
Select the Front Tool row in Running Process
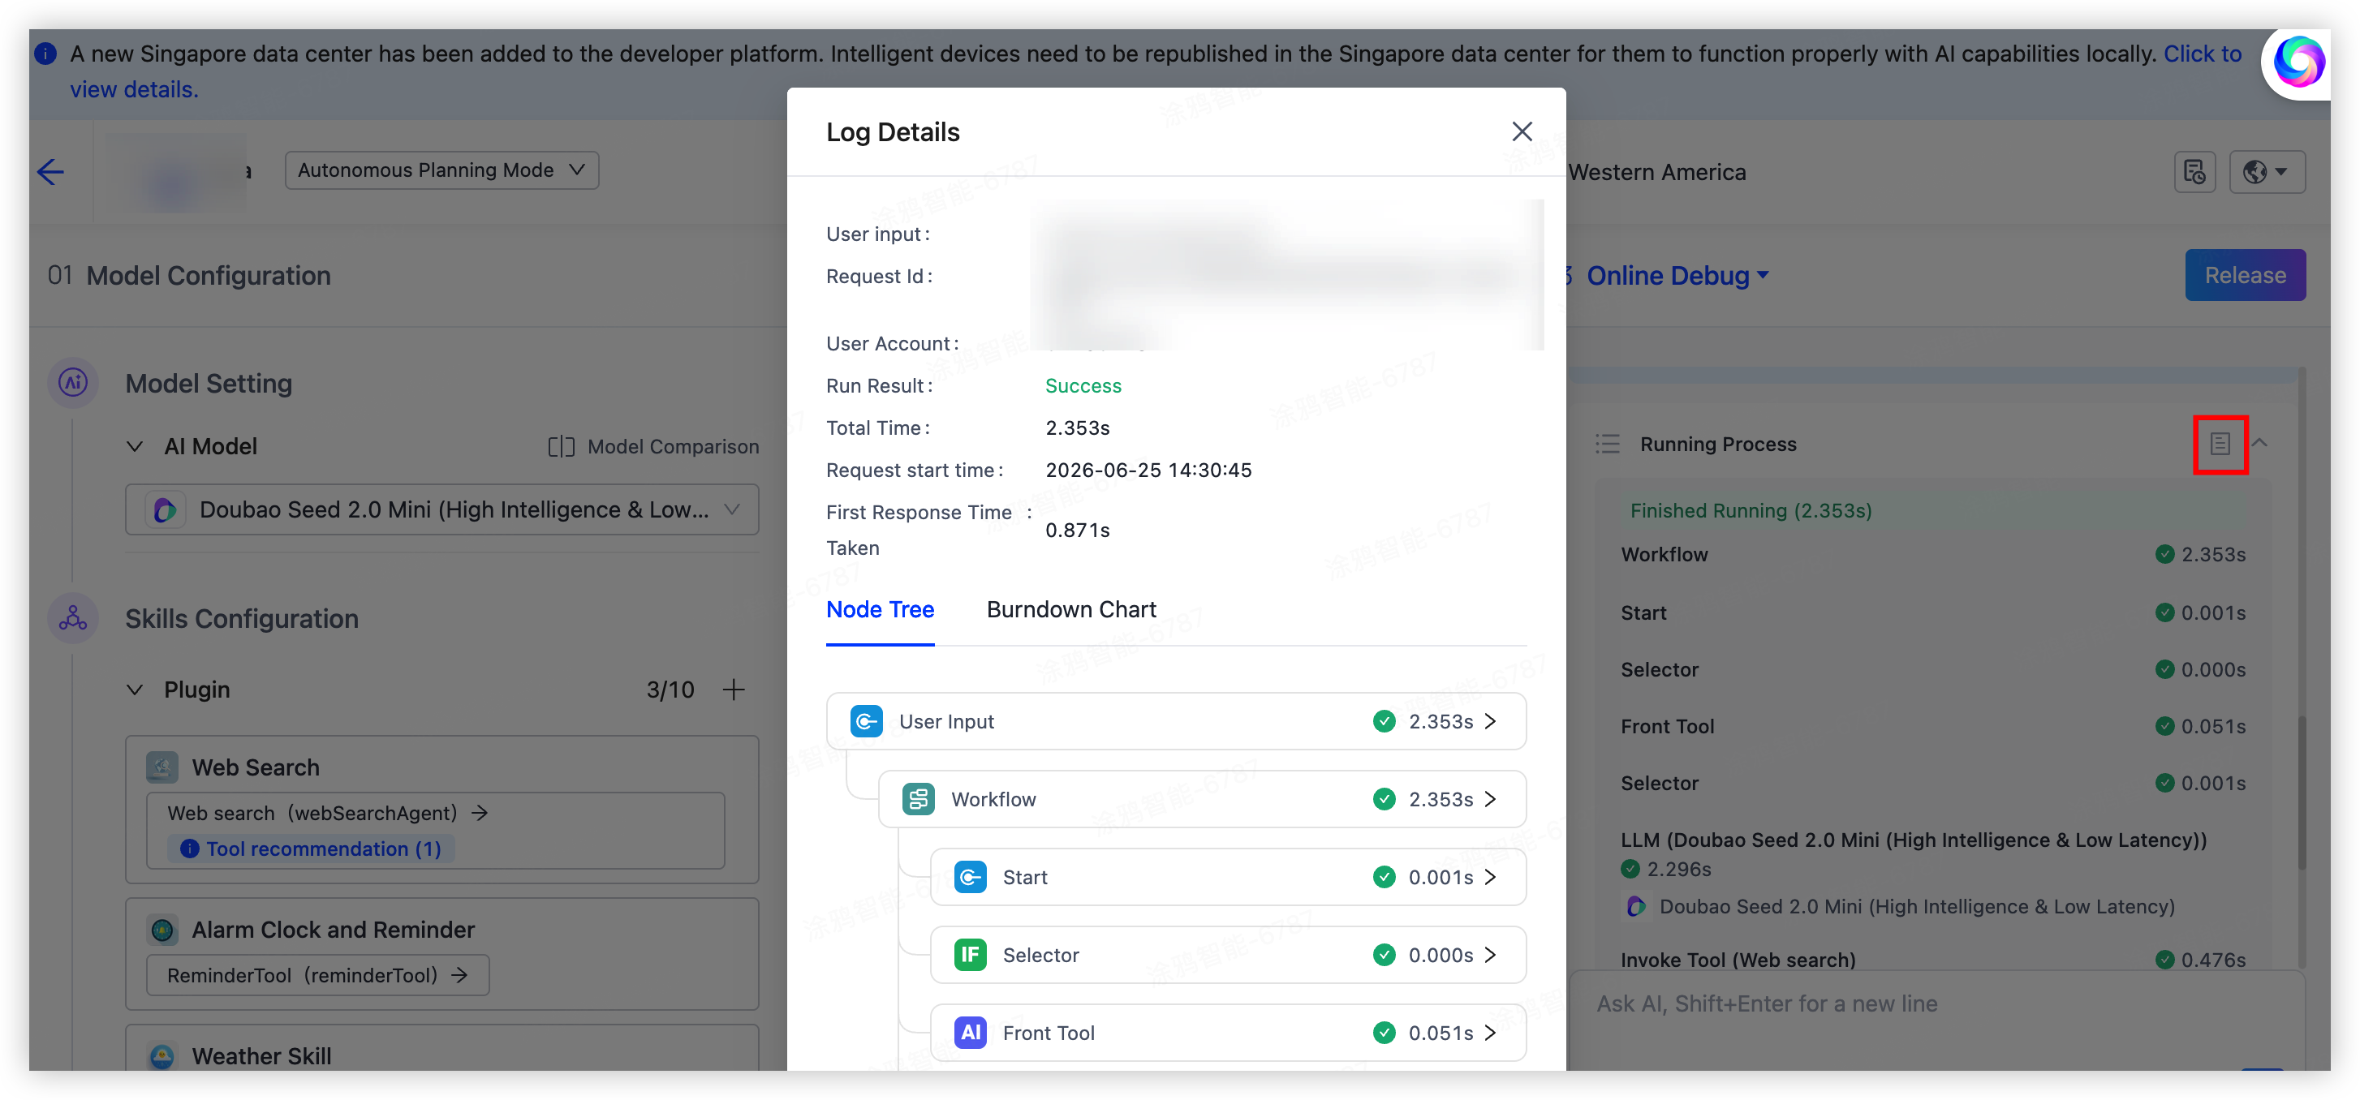pyautogui.click(x=1933, y=725)
